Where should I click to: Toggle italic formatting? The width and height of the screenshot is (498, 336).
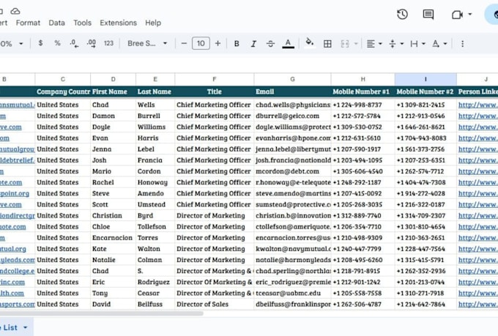(x=253, y=43)
